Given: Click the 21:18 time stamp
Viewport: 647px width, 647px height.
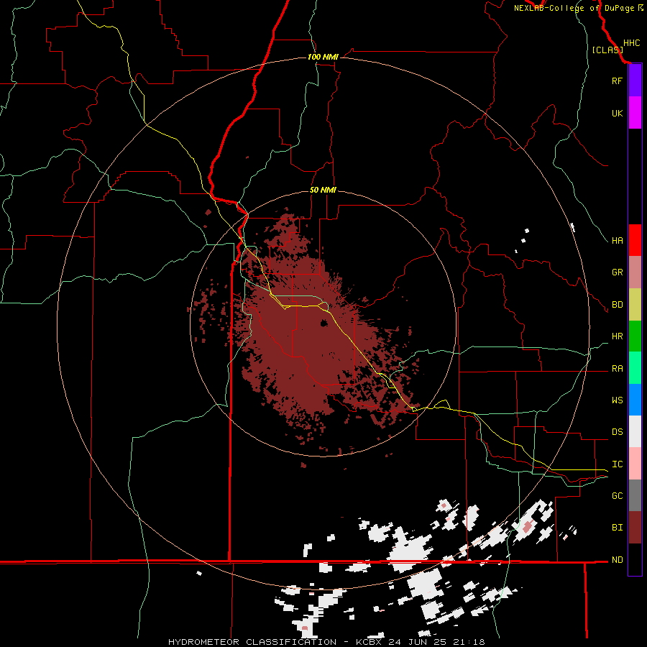Looking at the screenshot, I should 471,642.
